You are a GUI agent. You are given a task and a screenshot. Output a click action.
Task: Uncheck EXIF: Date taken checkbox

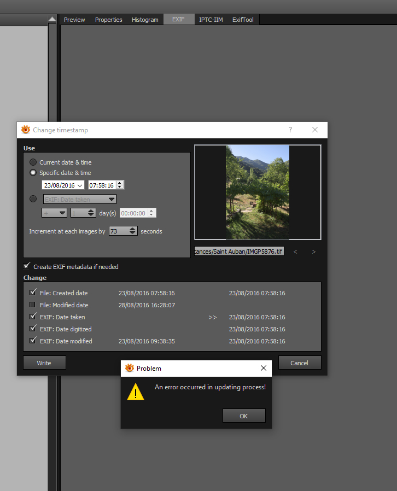tap(33, 317)
